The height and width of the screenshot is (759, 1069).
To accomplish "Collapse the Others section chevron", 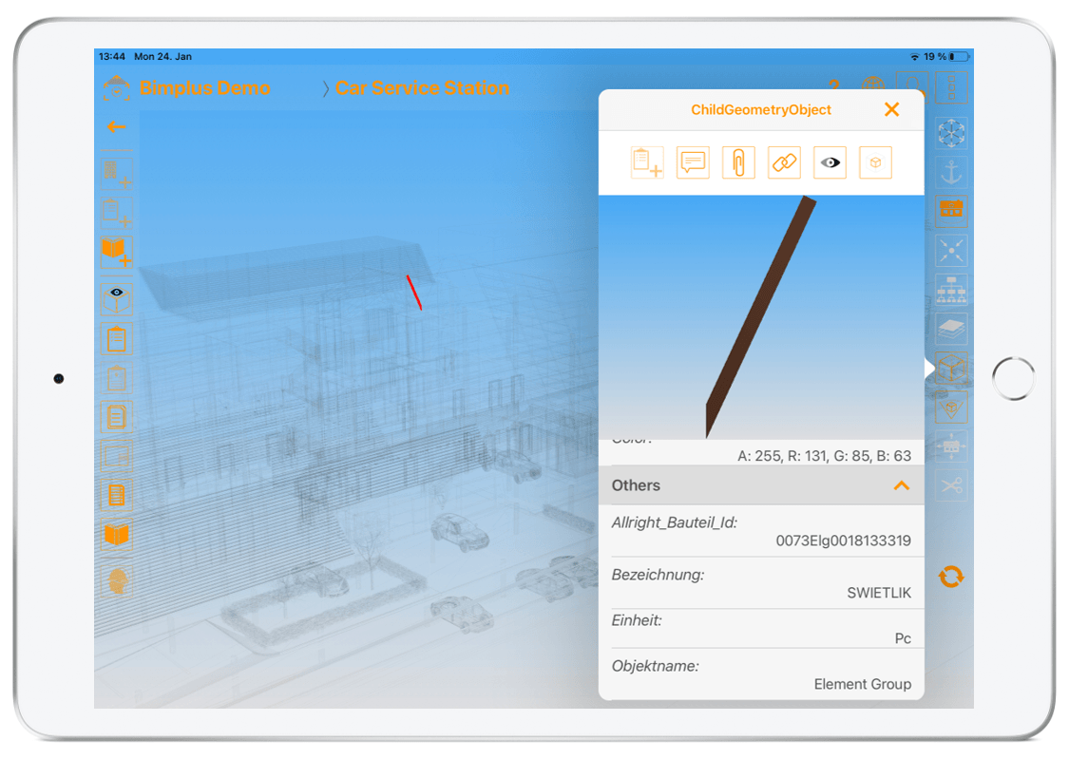I will pyautogui.click(x=901, y=485).
